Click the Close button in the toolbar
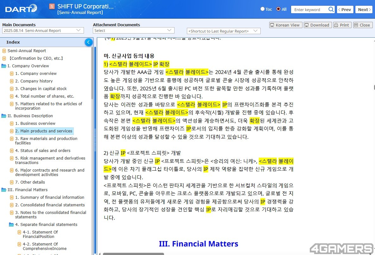 point(363,25)
